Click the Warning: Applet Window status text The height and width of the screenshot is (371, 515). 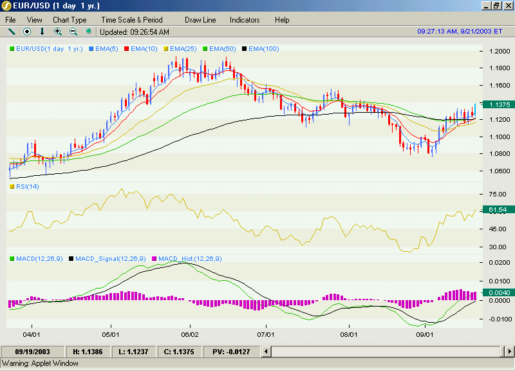tap(41, 363)
